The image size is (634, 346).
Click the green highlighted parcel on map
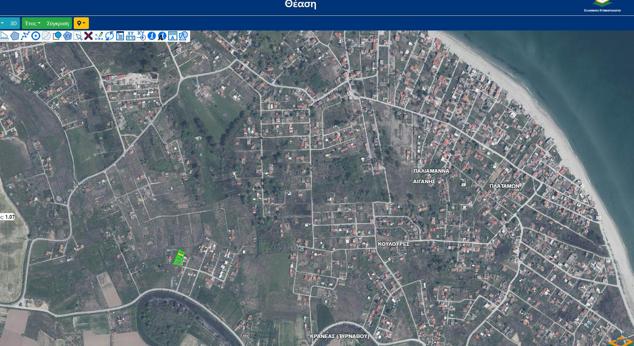180,258
